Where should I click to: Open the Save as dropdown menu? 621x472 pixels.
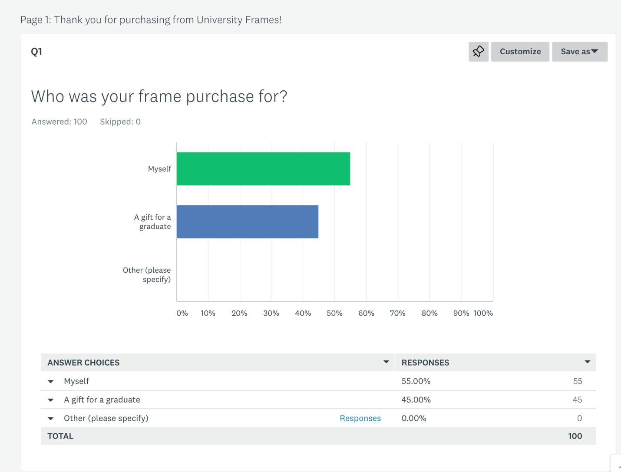point(579,51)
